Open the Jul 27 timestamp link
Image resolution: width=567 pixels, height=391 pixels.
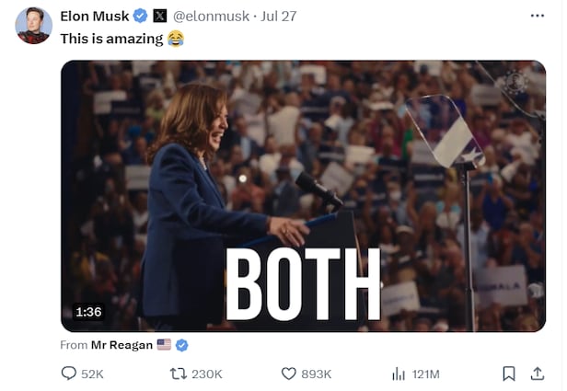click(x=277, y=16)
